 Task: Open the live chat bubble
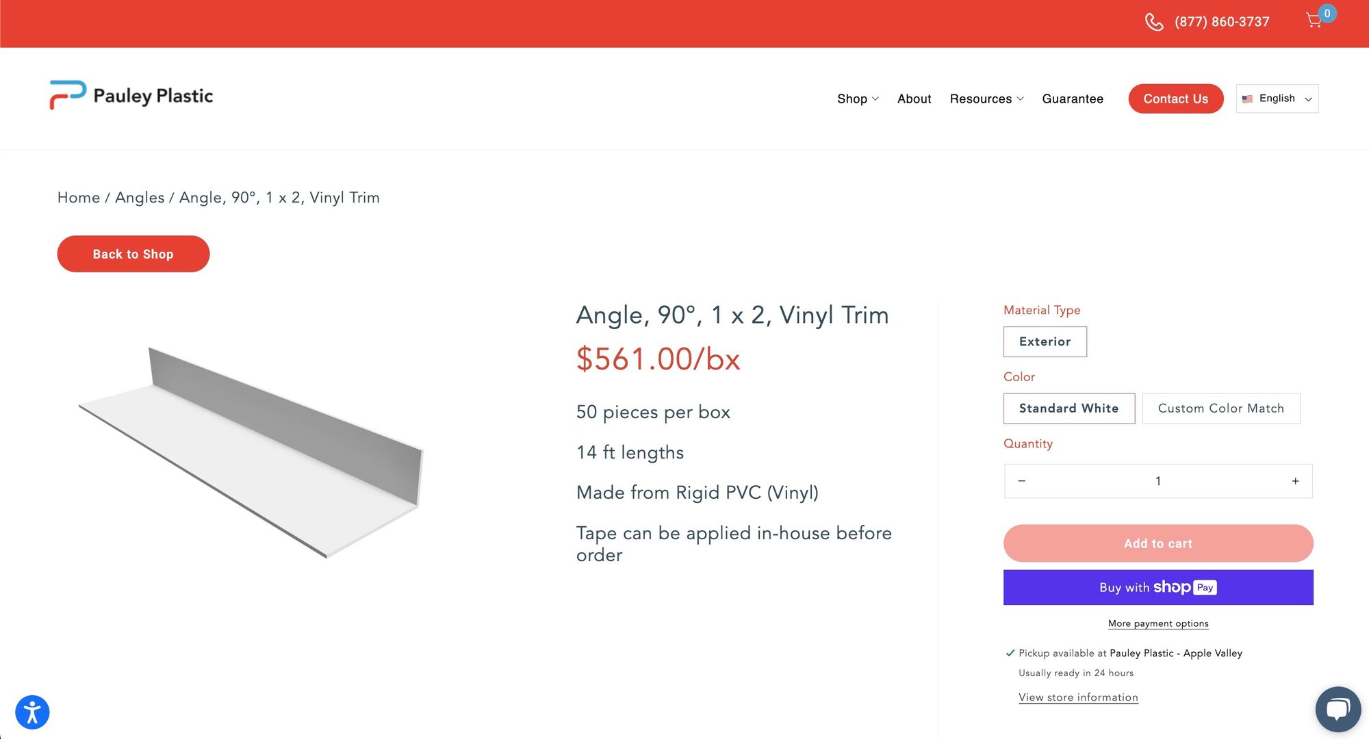point(1338,709)
